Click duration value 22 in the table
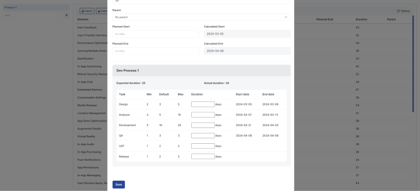420x191 pixels. [x=358, y=74]
